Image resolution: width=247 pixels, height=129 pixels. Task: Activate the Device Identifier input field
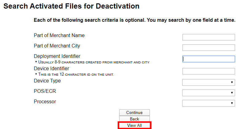(x=209, y=71)
